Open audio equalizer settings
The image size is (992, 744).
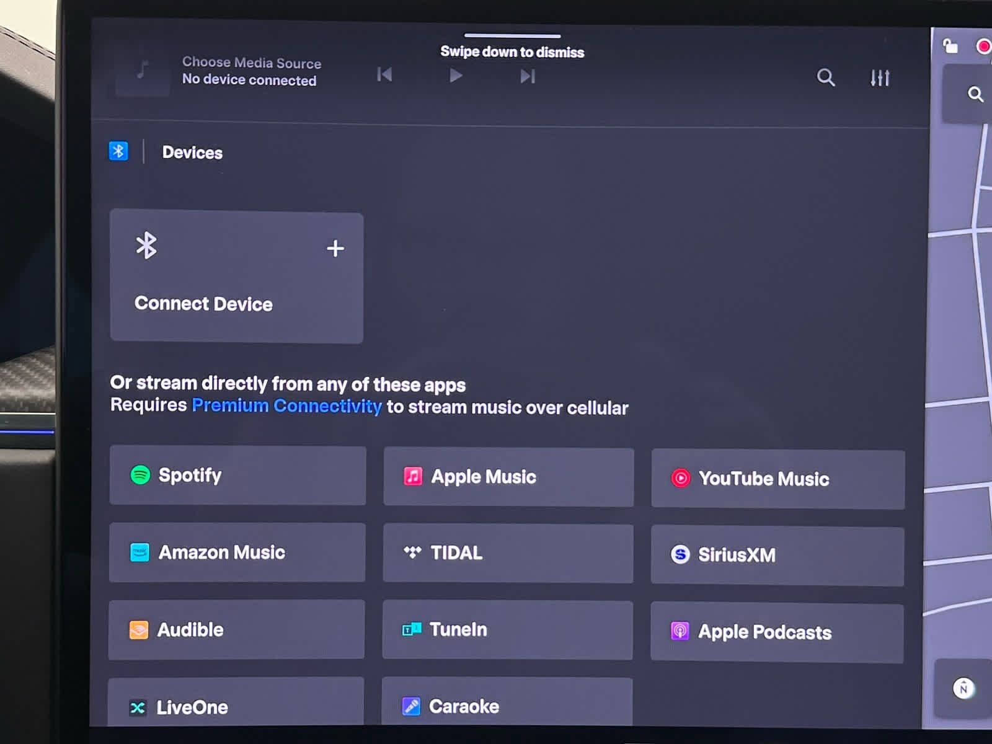tap(880, 78)
